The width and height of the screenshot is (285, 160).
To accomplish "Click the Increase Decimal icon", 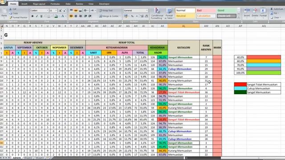I will pyautogui.click(x=142, y=16).
